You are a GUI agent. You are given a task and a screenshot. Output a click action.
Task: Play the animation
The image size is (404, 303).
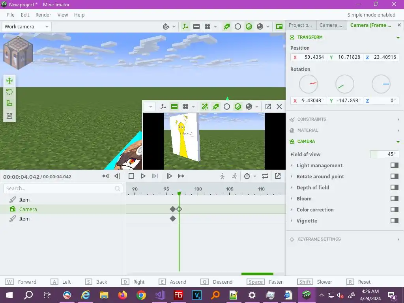point(143,176)
